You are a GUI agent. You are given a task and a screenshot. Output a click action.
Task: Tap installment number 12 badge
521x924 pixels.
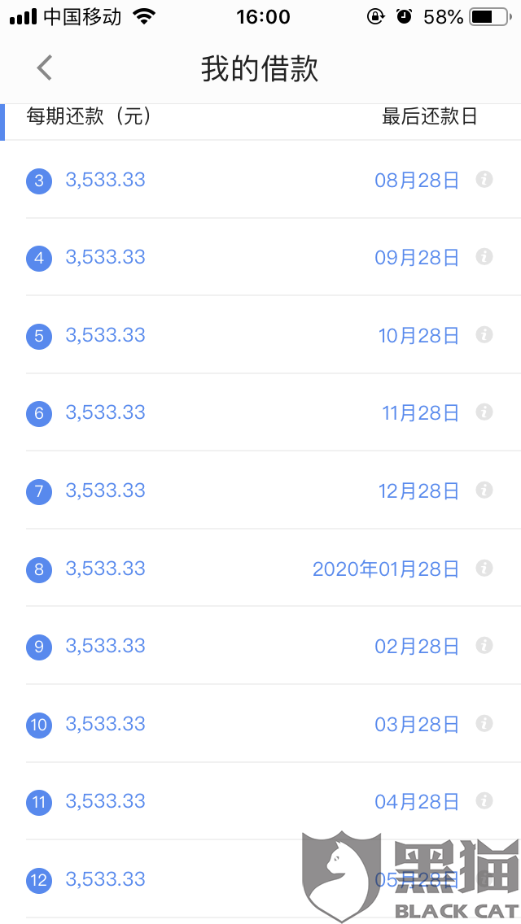[x=39, y=880]
